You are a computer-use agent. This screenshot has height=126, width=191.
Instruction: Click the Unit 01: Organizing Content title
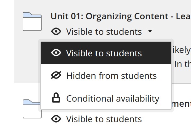click(121, 16)
